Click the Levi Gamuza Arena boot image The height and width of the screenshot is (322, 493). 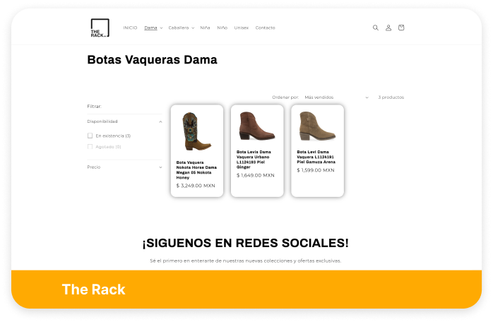click(317, 126)
